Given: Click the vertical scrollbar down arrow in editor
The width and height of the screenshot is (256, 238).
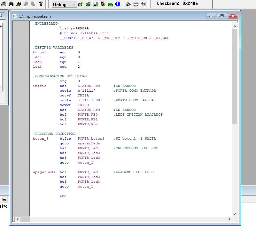Looking at the screenshot, I should (x=235, y=214).
